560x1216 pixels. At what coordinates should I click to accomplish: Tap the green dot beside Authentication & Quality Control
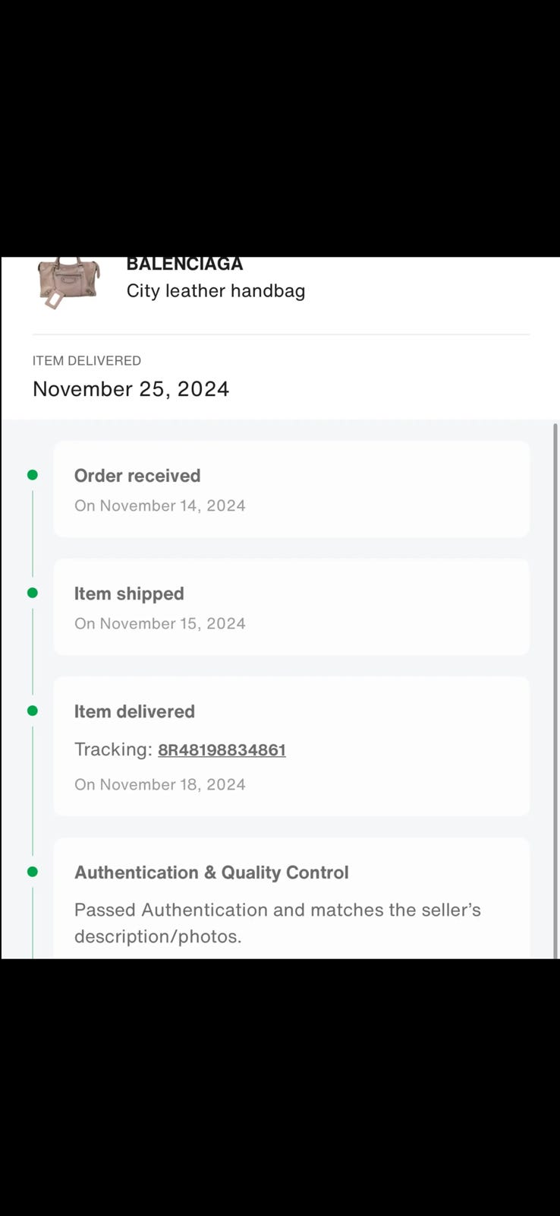tap(33, 872)
